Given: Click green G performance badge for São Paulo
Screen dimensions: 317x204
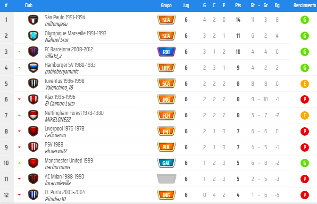Looking at the screenshot, I should [305, 20].
